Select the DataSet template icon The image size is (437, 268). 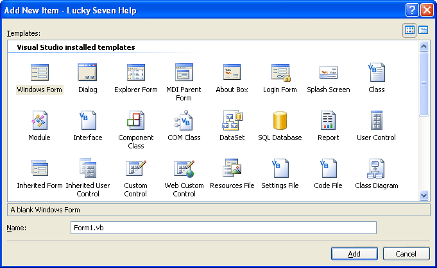pyautogui.click(x=232, y=120)
